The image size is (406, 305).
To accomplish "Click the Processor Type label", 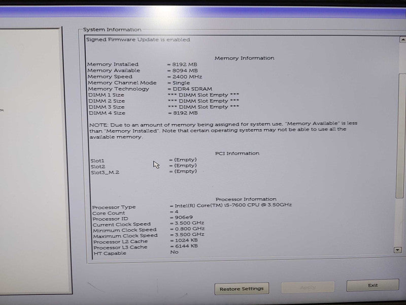I will click(x=114, y=207).
